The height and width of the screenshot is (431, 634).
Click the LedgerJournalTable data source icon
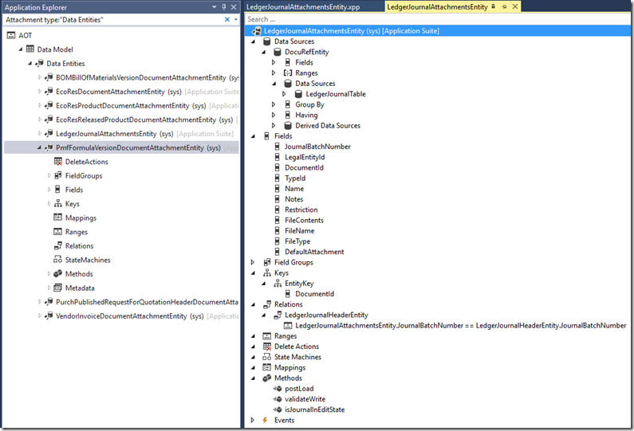click(298, 94)
